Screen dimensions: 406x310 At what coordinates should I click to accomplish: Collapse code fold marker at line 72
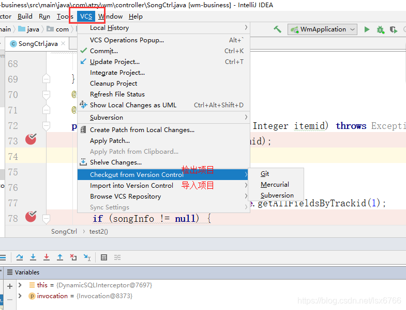pos(46,126)
